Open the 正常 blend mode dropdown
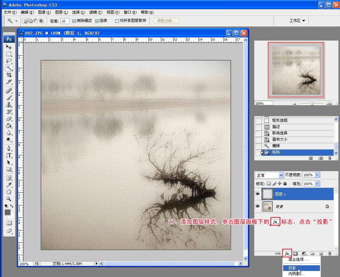The image size is (340, 277). coord(281,175)
